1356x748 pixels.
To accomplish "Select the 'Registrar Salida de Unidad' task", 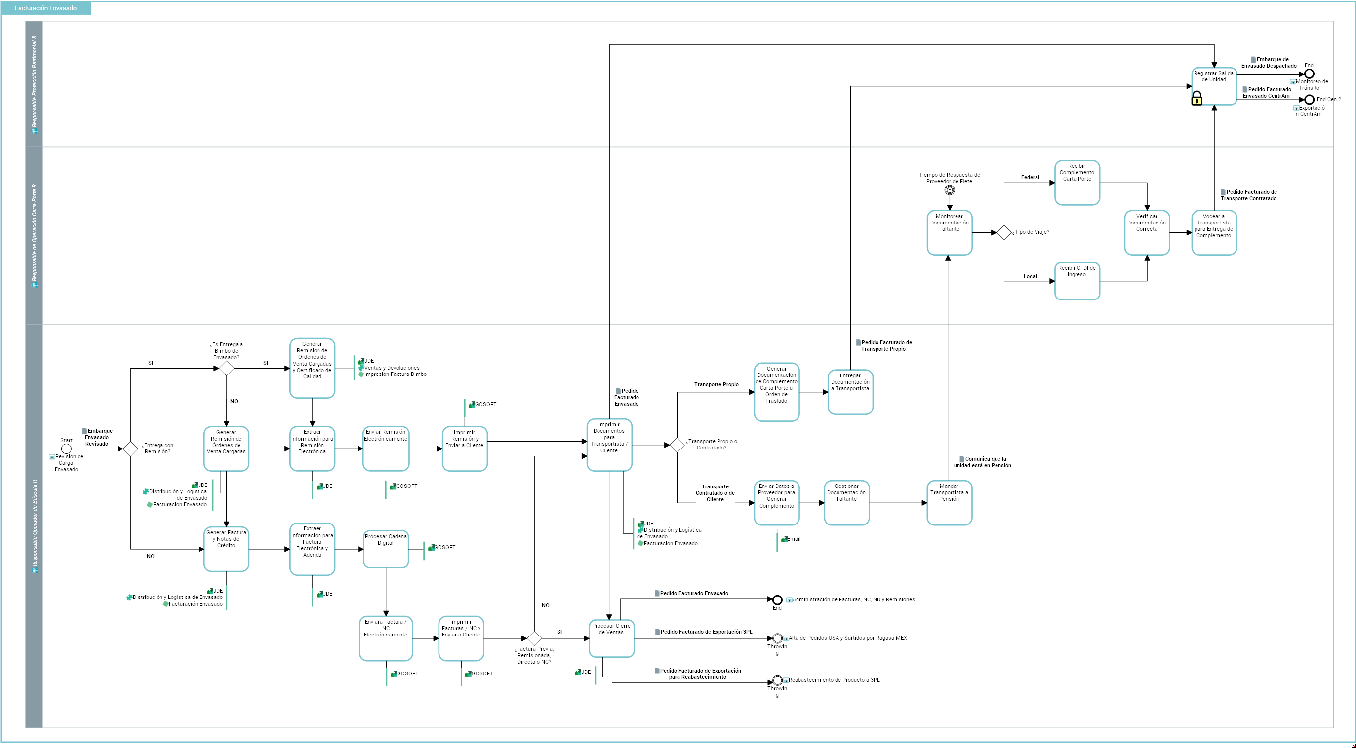I will click(1214, 86).
